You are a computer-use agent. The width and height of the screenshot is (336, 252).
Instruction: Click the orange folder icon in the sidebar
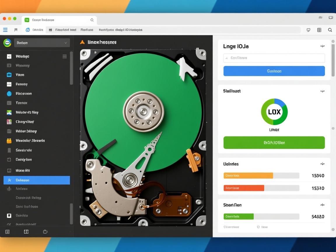click(x=9, y=141)
